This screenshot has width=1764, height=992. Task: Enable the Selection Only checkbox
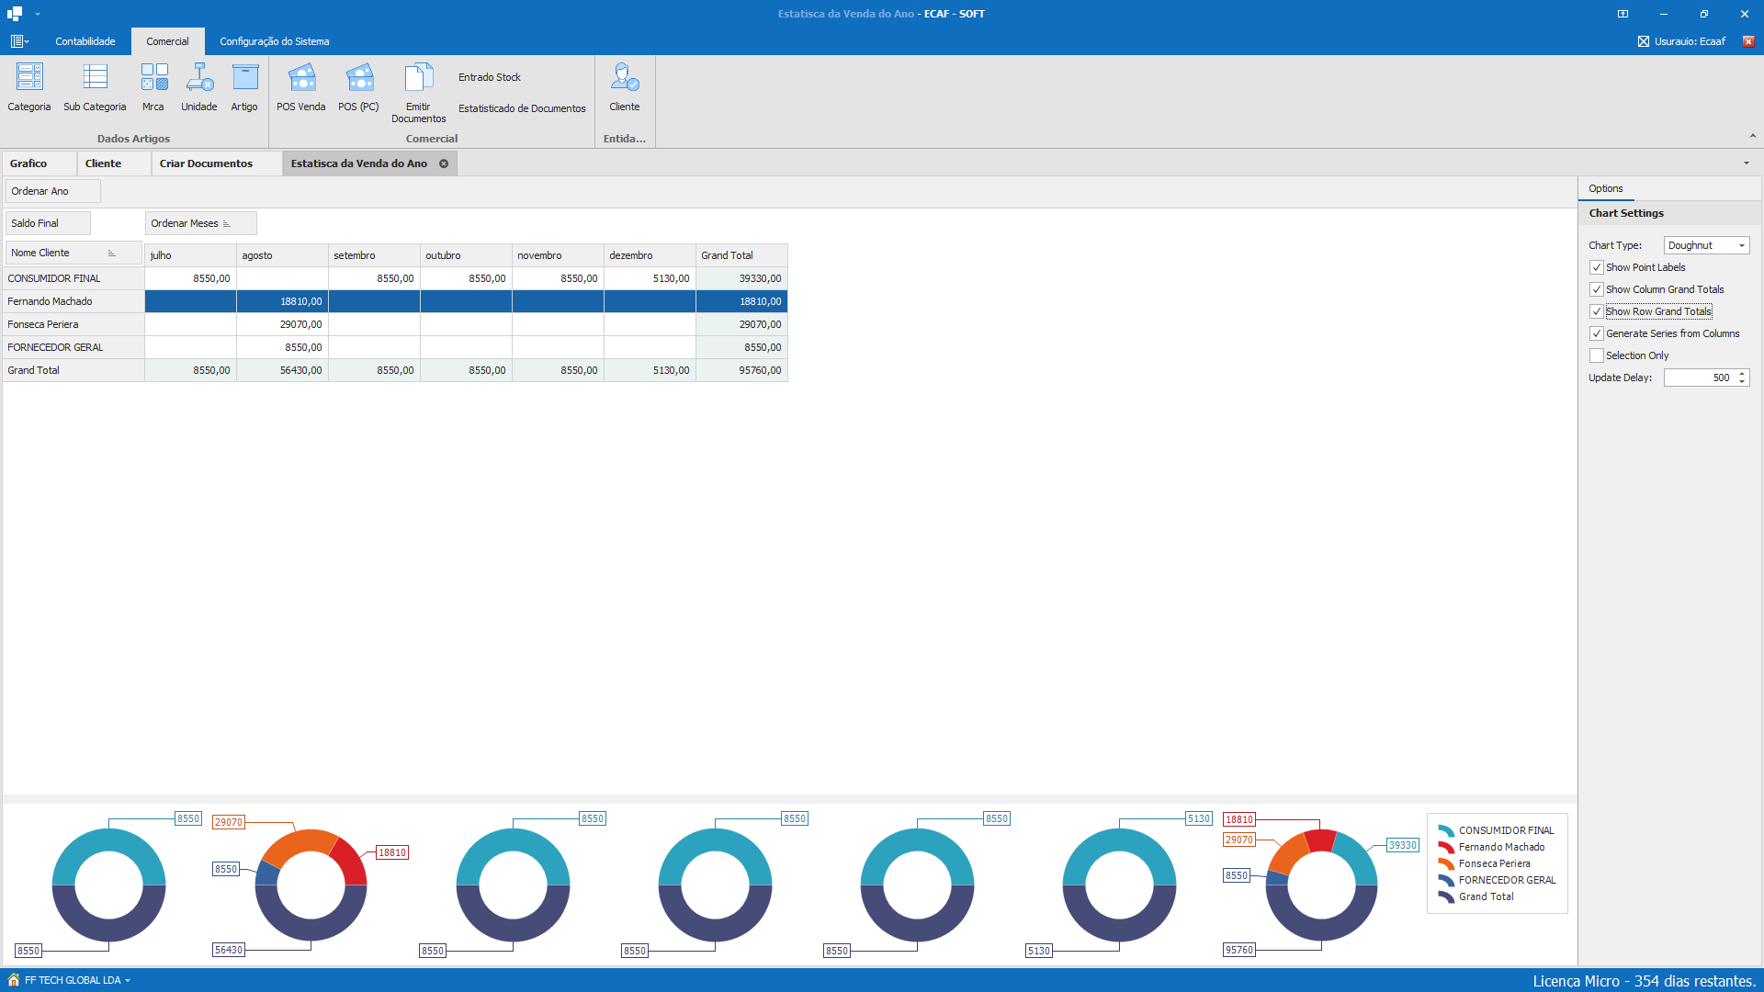(1597, 355)
